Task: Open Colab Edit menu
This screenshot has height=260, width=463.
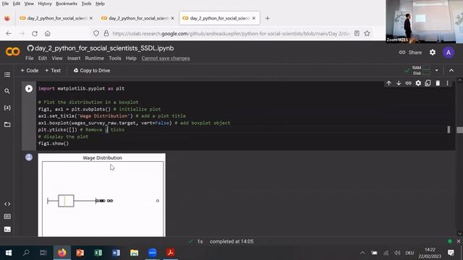Action: pos(42,58)
